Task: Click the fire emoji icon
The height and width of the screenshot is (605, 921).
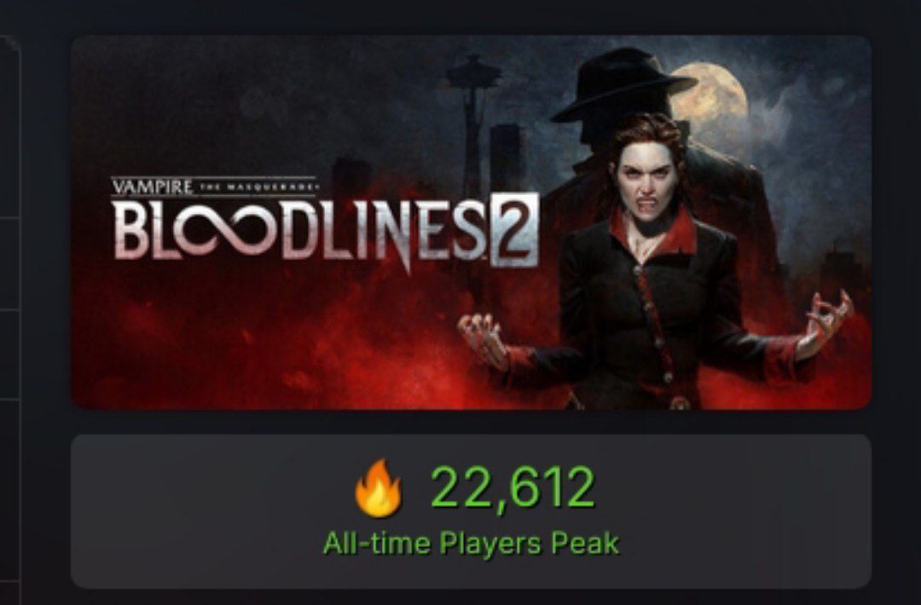Action: (379, 488)
